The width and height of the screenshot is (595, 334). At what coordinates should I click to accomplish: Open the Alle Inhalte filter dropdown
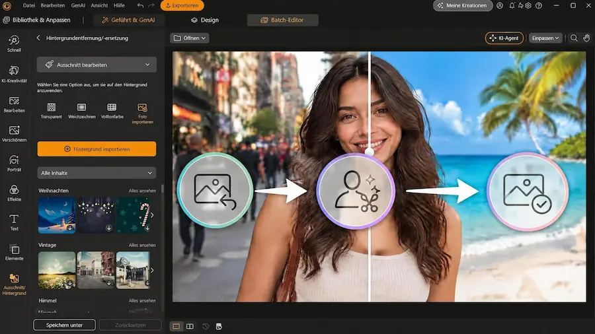tap(97, 173)
